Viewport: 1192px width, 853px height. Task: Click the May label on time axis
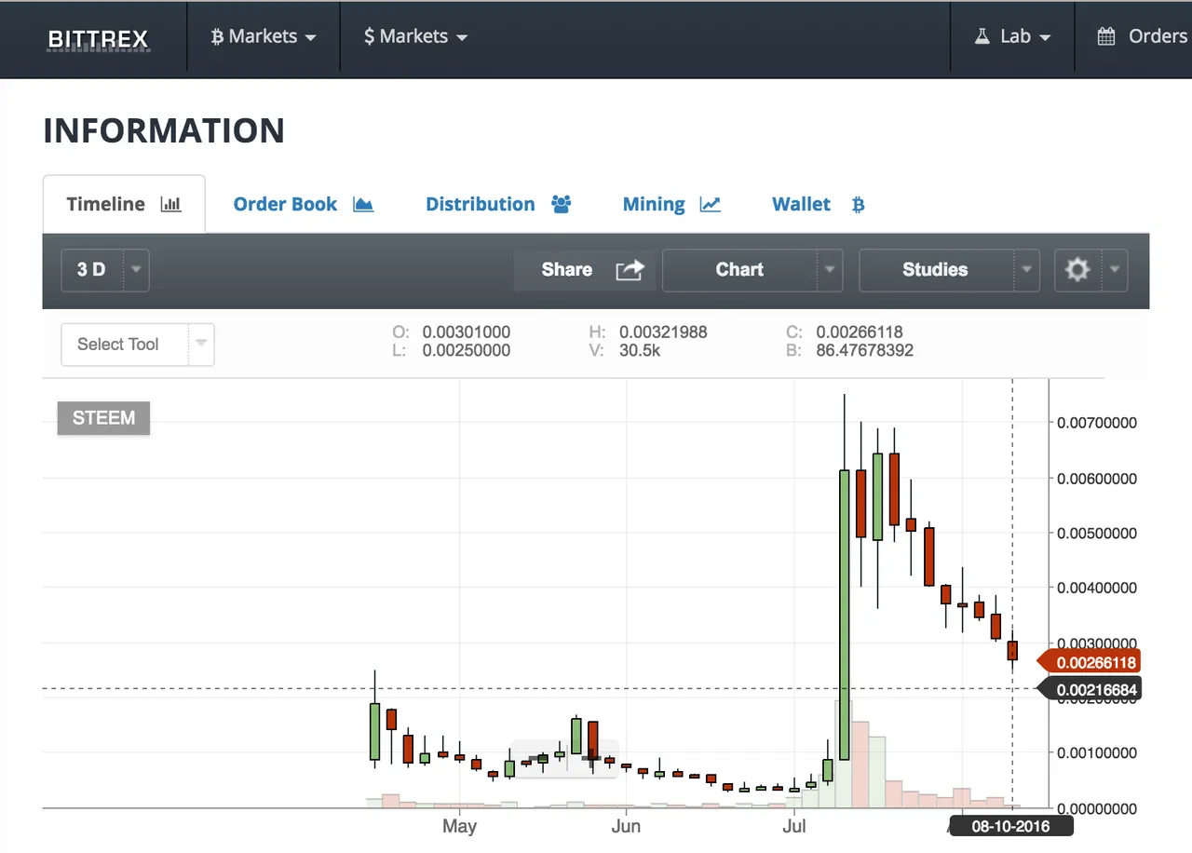click(460, 827)
